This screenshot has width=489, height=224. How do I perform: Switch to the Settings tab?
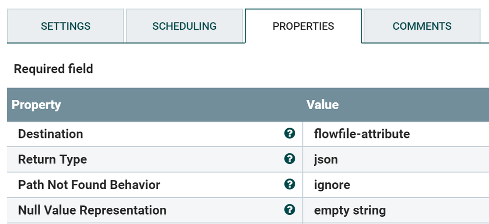66,26
